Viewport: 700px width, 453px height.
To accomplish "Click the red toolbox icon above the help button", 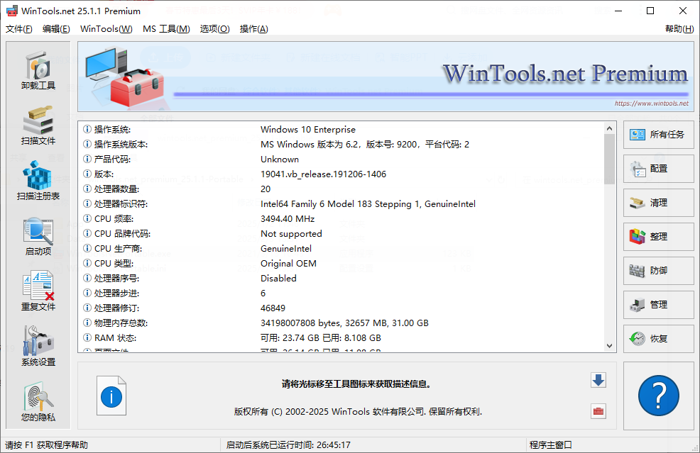I will coord(598,411).
